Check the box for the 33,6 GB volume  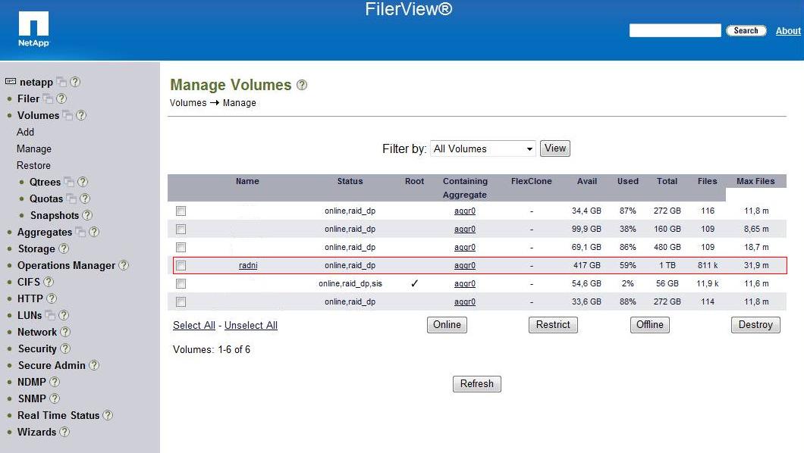pos(181,302)
